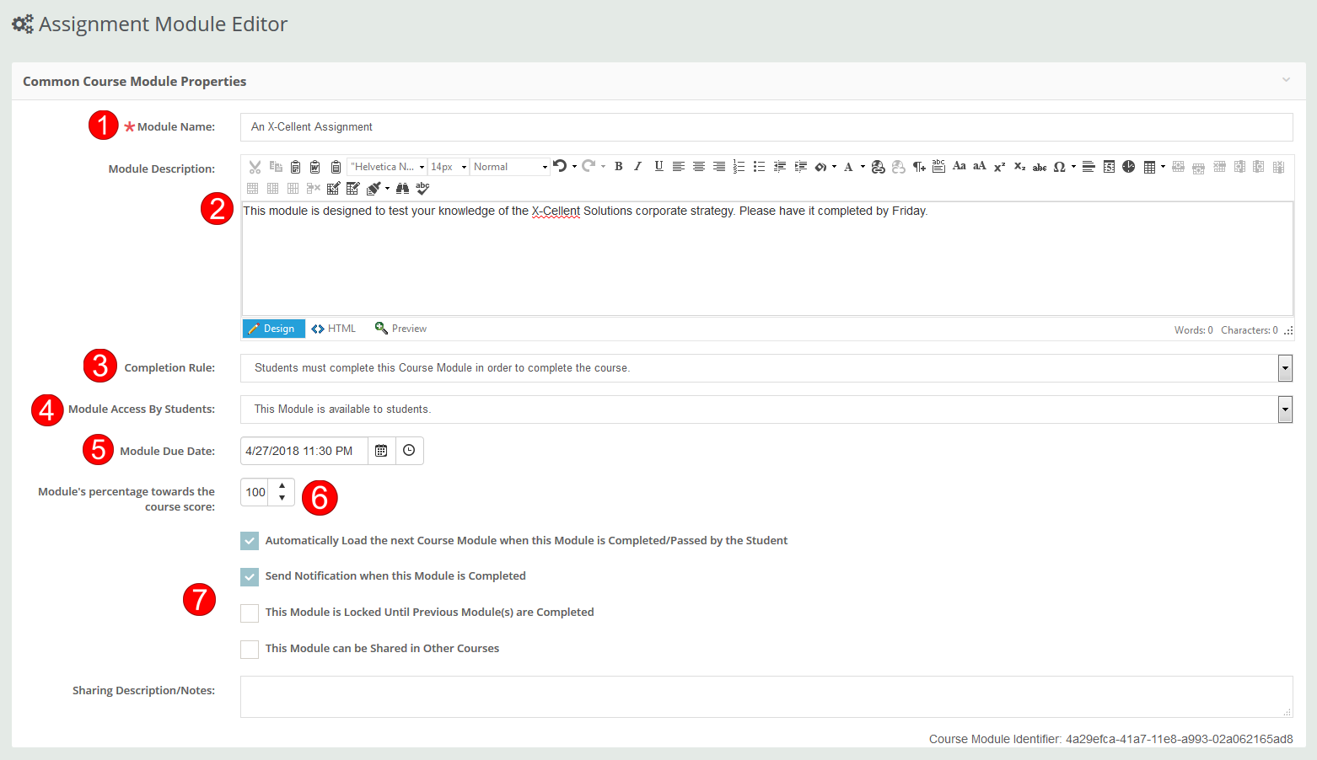
Task: Click the clock icon beside Module Due Date
Action: [409, 450]
